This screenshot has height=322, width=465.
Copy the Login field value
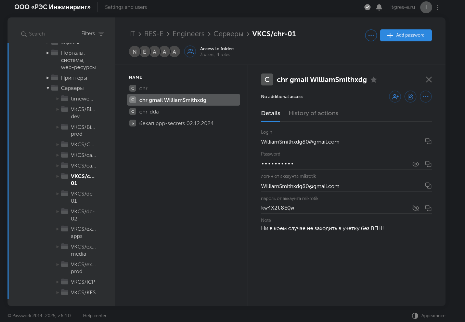428,141
